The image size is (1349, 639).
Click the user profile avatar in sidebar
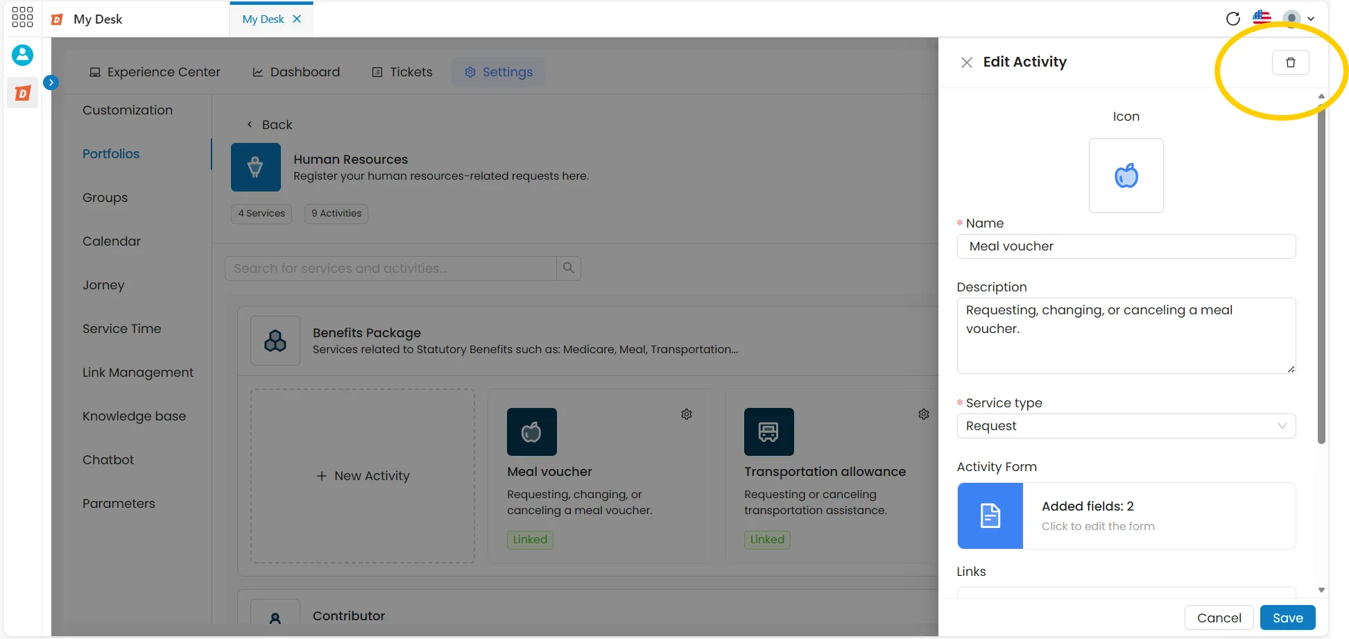coord(22,55)
